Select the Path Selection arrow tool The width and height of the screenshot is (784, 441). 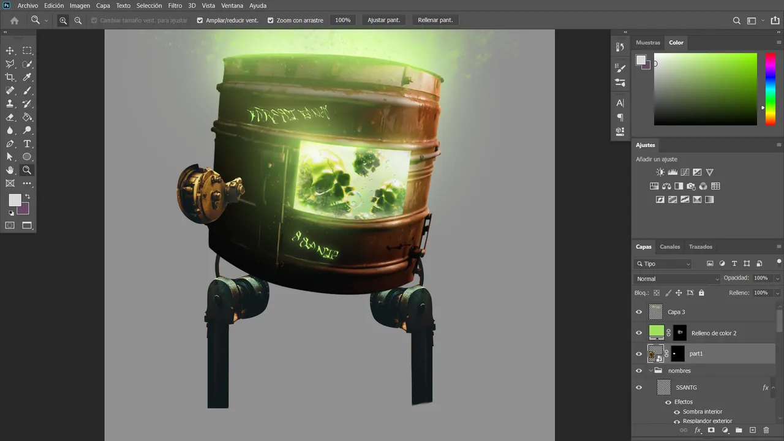pyautogui.click(x=10, y=157)
